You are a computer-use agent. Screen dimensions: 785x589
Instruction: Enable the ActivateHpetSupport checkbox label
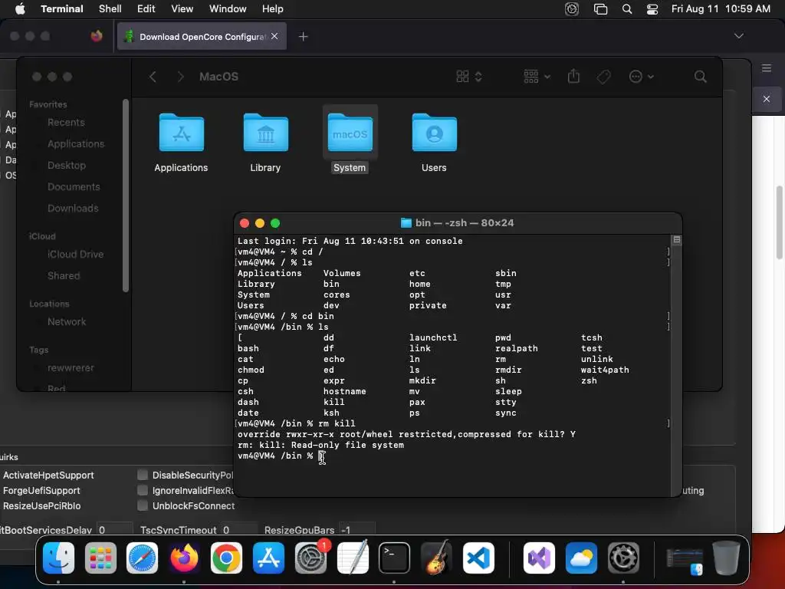(x=48, y=475)
